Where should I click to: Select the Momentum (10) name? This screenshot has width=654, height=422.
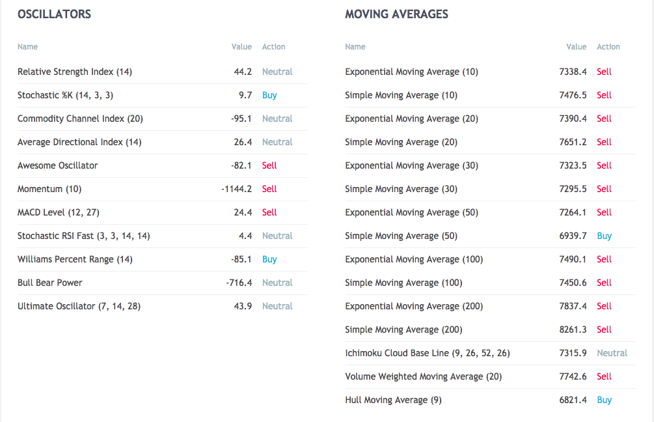[x=49, y=189]
